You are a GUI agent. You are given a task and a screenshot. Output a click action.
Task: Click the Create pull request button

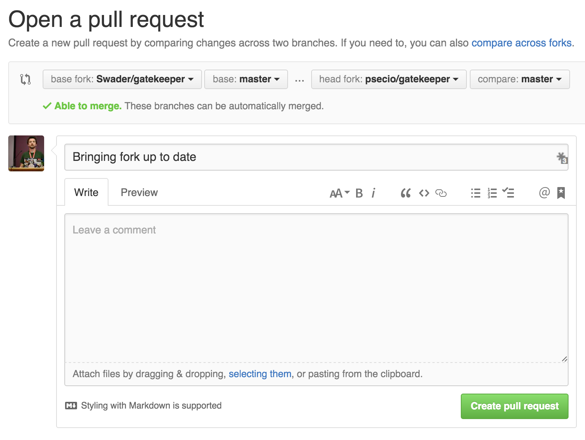pos(514,406)
